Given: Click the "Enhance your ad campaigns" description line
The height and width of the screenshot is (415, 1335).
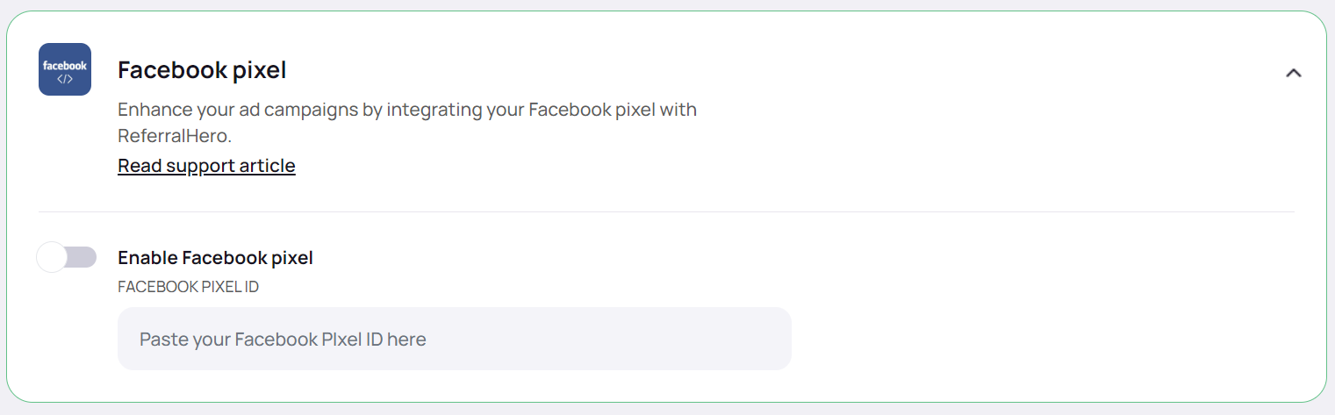Looking at the screenshot, I should pos(406,111).
